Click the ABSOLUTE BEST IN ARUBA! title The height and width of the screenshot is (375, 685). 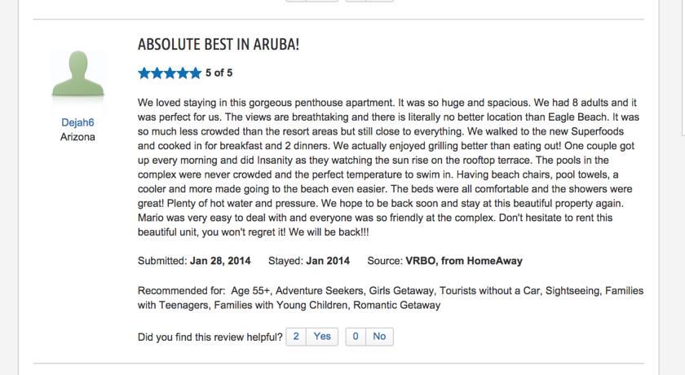tap(219, 45)
